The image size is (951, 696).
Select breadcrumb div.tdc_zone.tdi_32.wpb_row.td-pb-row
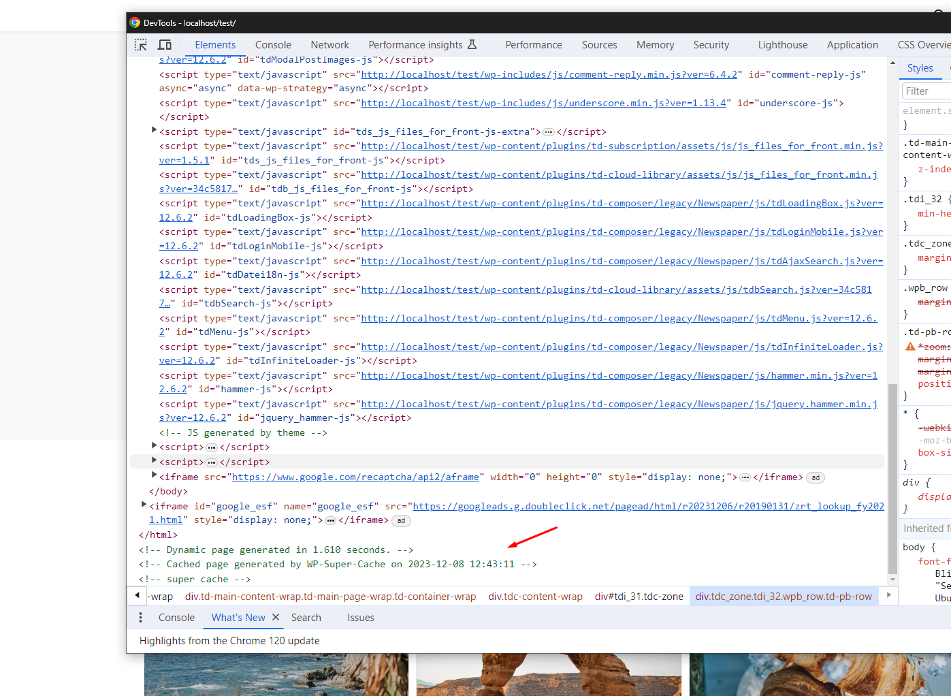click(x=784, y=597)
